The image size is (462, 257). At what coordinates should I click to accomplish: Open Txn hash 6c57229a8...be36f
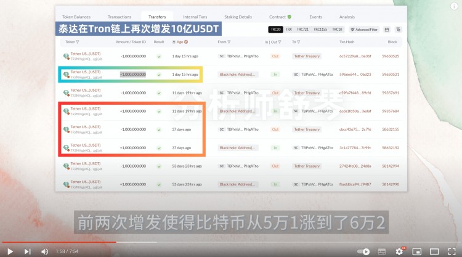(x=355, y=56)
